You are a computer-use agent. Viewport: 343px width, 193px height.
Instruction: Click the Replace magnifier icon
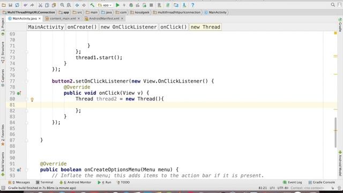(x=69, y=5)
